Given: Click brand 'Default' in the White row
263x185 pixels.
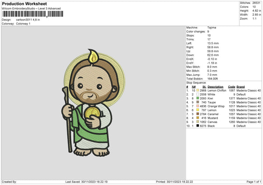Looking at the screenshot, I should pyautogui.click(x=241, y=94).
